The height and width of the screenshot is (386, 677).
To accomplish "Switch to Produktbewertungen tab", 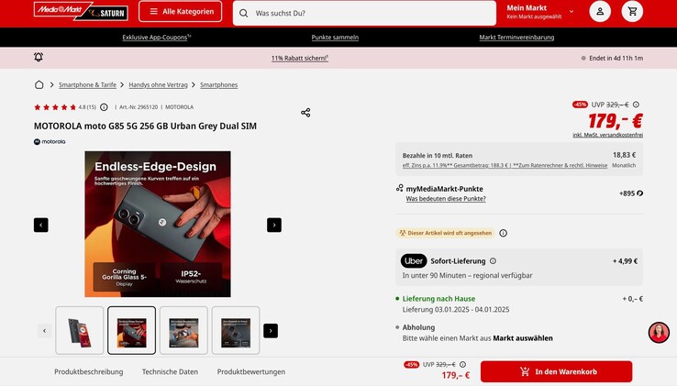I will 251,371.
